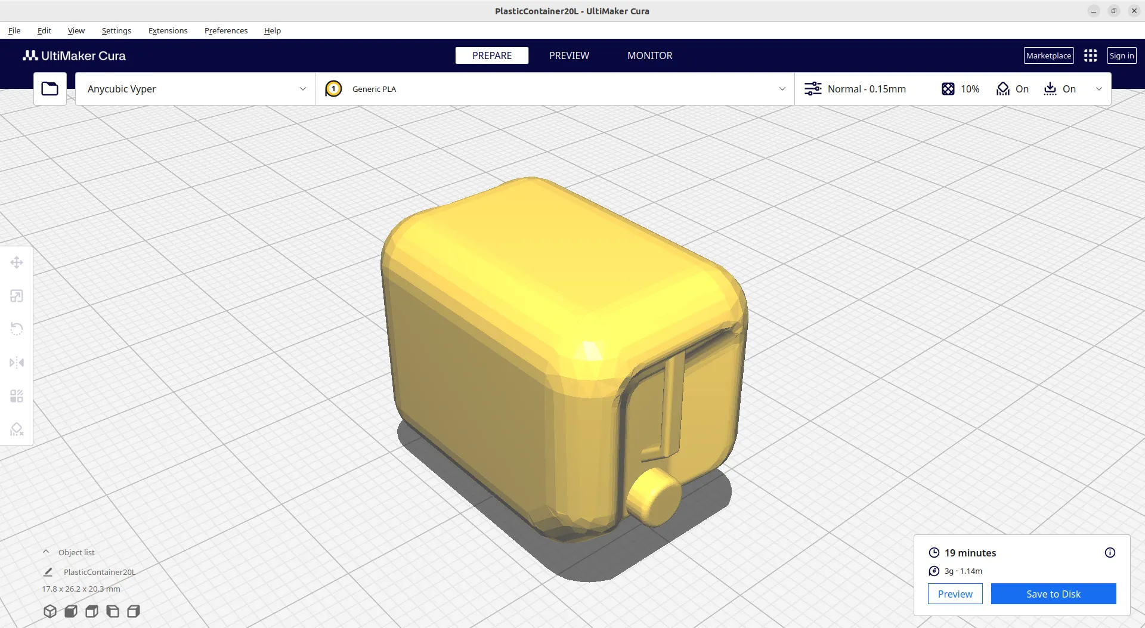
Task: Show print time info details icon
Action: (x=1110, y=553)
